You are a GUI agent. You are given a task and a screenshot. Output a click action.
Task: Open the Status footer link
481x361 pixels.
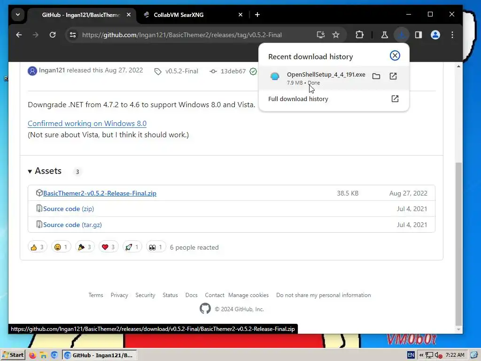[x=170, y=295]
